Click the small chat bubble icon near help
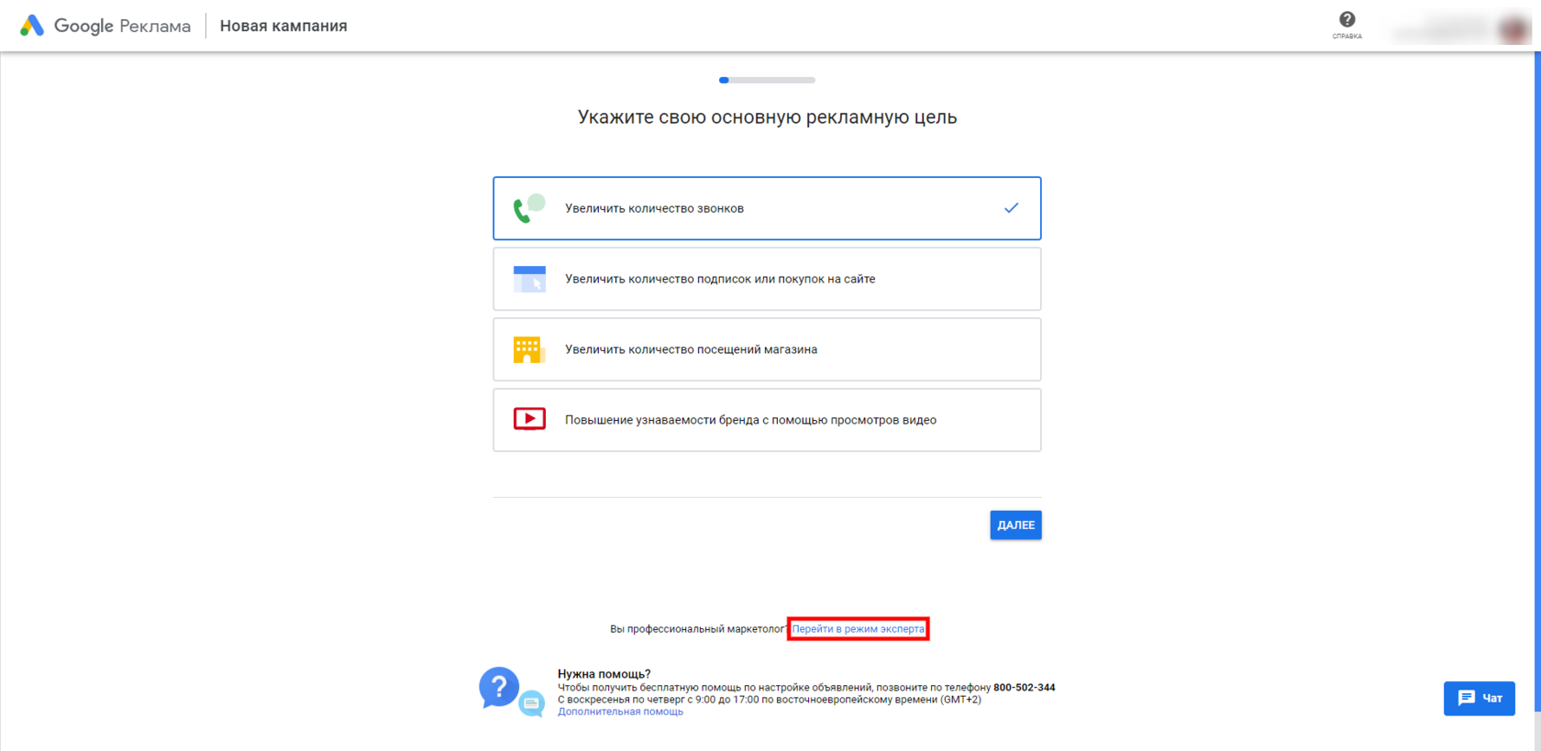1541x751 pixels. [x=532, y=703]
